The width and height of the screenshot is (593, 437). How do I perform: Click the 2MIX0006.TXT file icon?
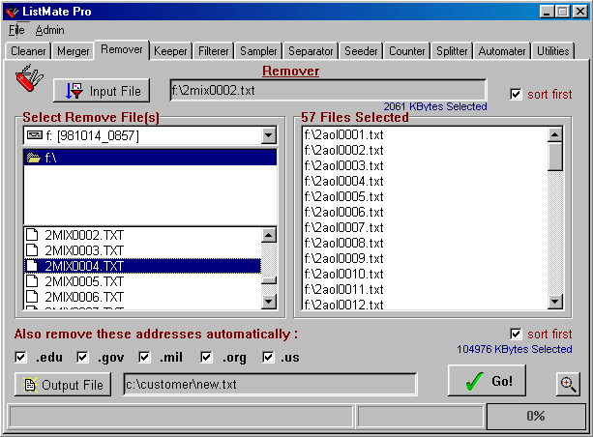pos(31,297)
